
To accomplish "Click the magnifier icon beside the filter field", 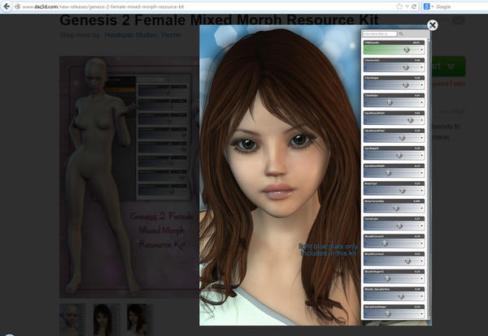I will point(401,33).
